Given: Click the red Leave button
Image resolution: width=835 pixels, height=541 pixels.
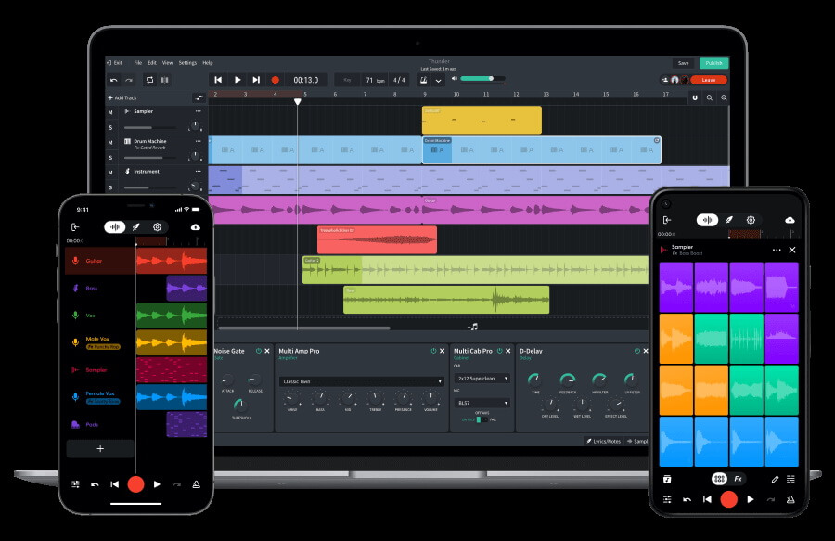Looking at the screenshot, I should [708, 80].
